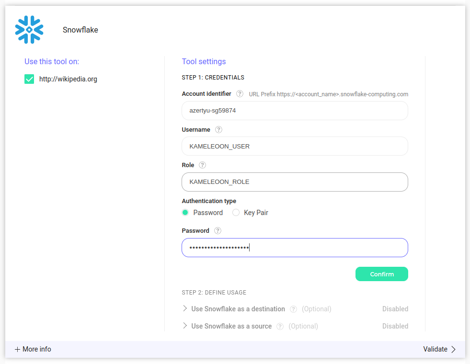Click the plus icon beside More info
The height and width of the screenshot is (364, 470).
pos(18,349)
